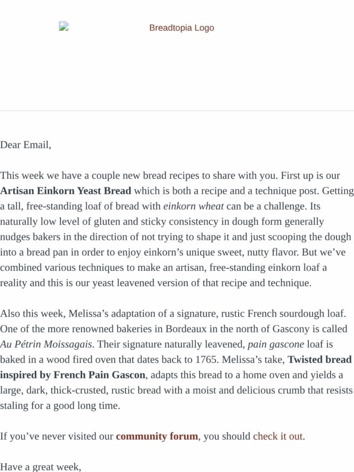Open the bold community forum link
Screen dimensions: 354x472
click(157, 436)
